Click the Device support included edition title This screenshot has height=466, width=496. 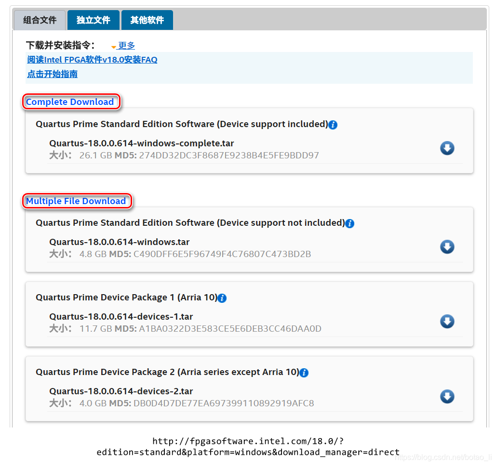click(182, 124)
